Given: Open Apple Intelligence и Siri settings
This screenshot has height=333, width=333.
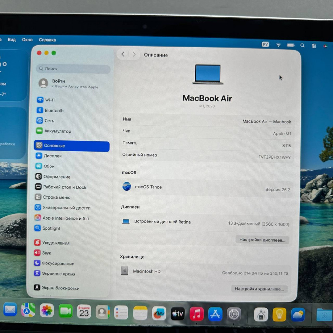Looking at the screenshot, I should point(65,218).
